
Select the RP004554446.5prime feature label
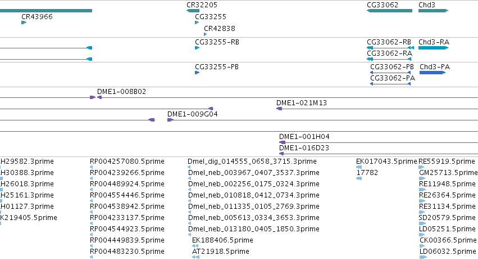(x=127, y=195)
